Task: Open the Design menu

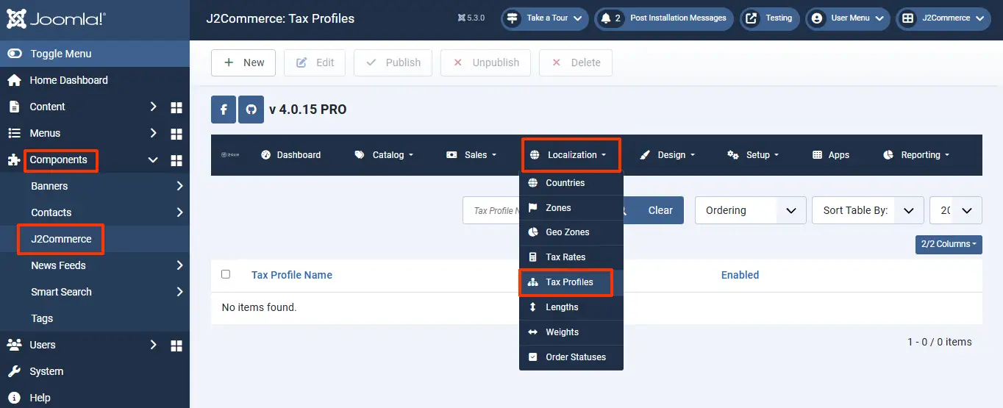Action: pos(667,155)
